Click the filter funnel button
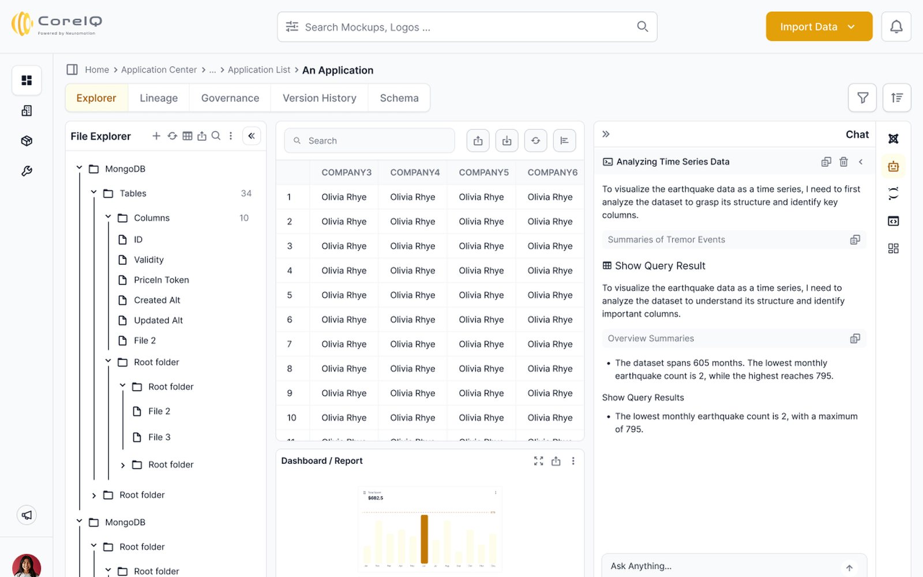Viewport: 923px width, 577px height. coord(862,98)
